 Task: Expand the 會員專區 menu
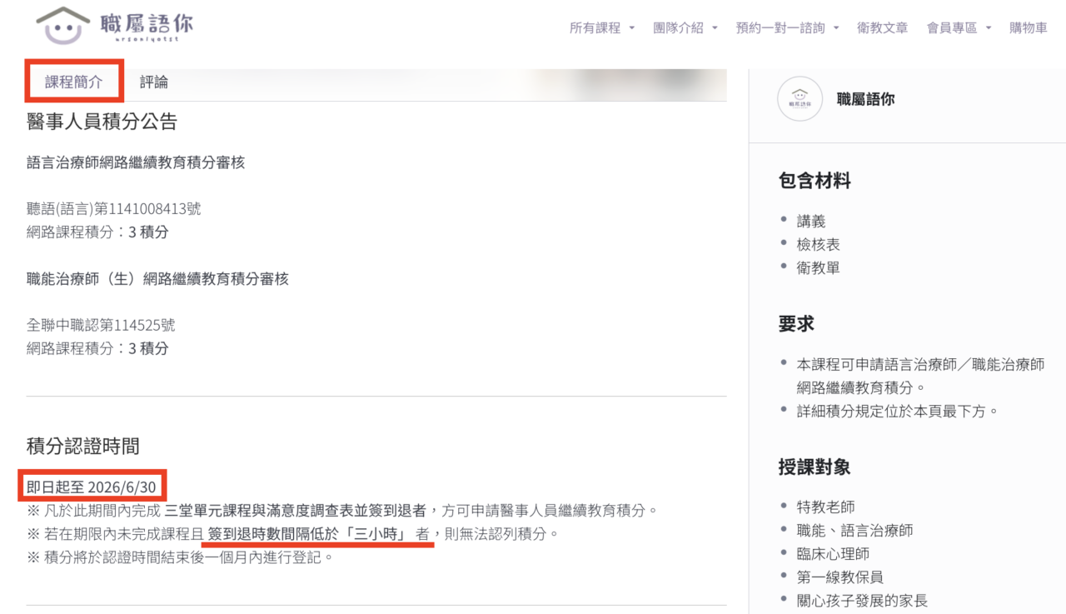click(x=959, y=28)
